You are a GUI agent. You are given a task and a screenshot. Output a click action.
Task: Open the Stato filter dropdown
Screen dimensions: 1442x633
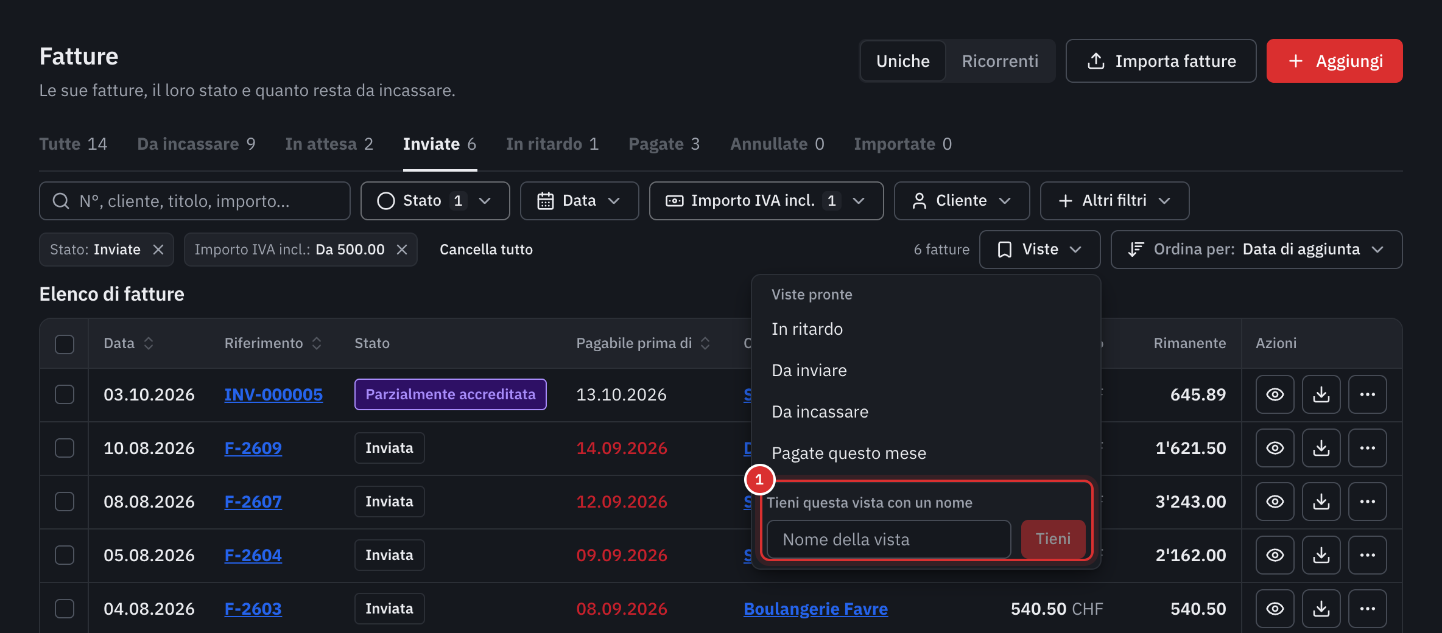point(435,201)
